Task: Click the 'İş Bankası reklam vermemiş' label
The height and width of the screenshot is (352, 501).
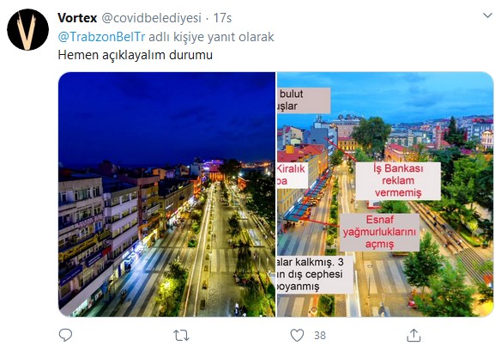Action: tap(398, 181)
